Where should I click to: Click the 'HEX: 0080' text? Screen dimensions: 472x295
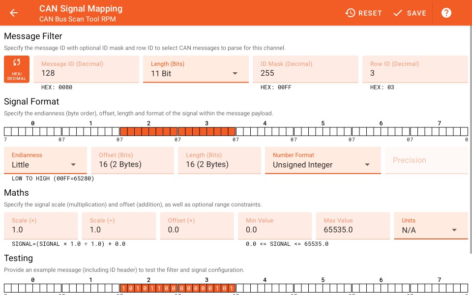(57, 88)
